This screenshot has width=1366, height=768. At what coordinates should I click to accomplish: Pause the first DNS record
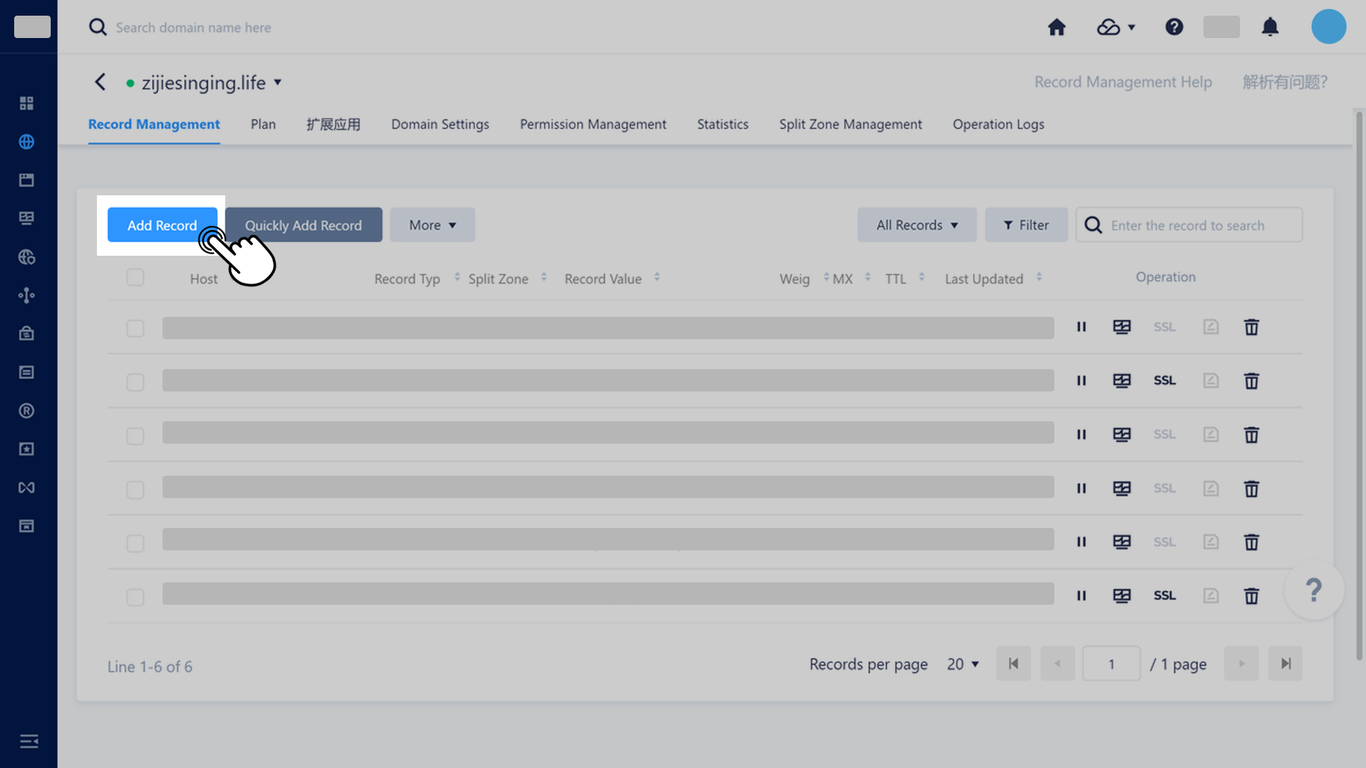[1081, 327]
